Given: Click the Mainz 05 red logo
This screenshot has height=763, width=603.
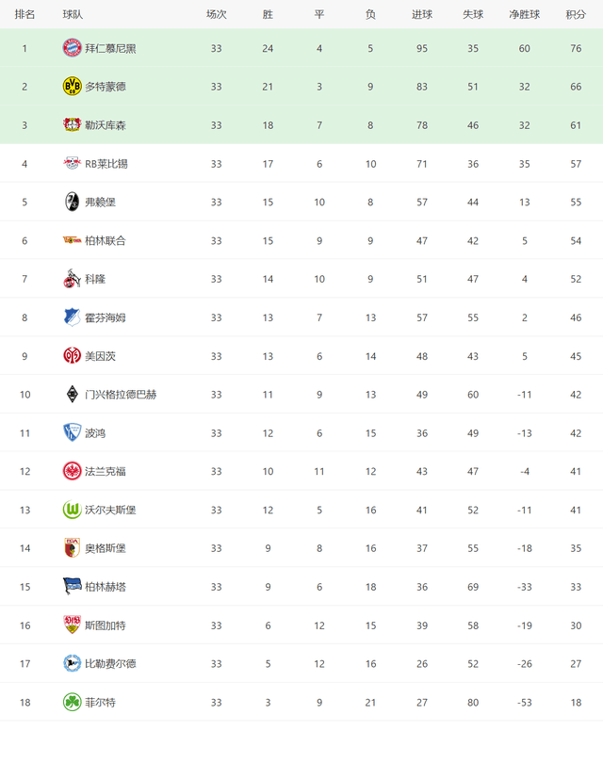Looking at the screenshot, I should click(72, 355).
